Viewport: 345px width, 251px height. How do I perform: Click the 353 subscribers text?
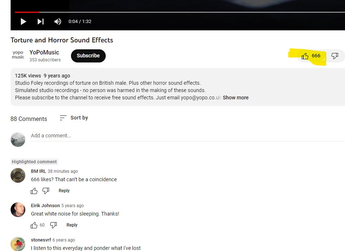(x=45, y=60)
